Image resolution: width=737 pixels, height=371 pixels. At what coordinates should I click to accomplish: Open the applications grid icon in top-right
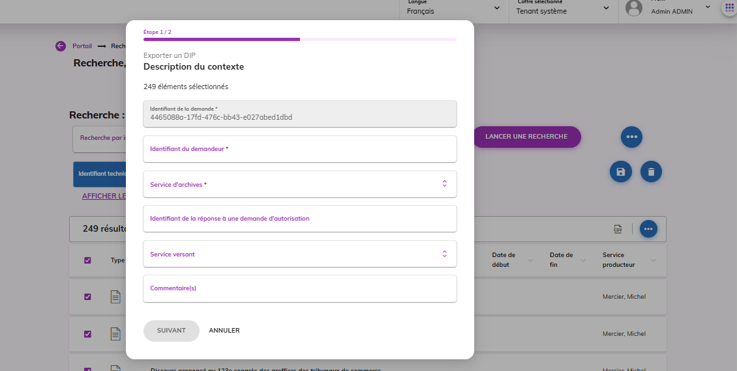coord(729,8)
